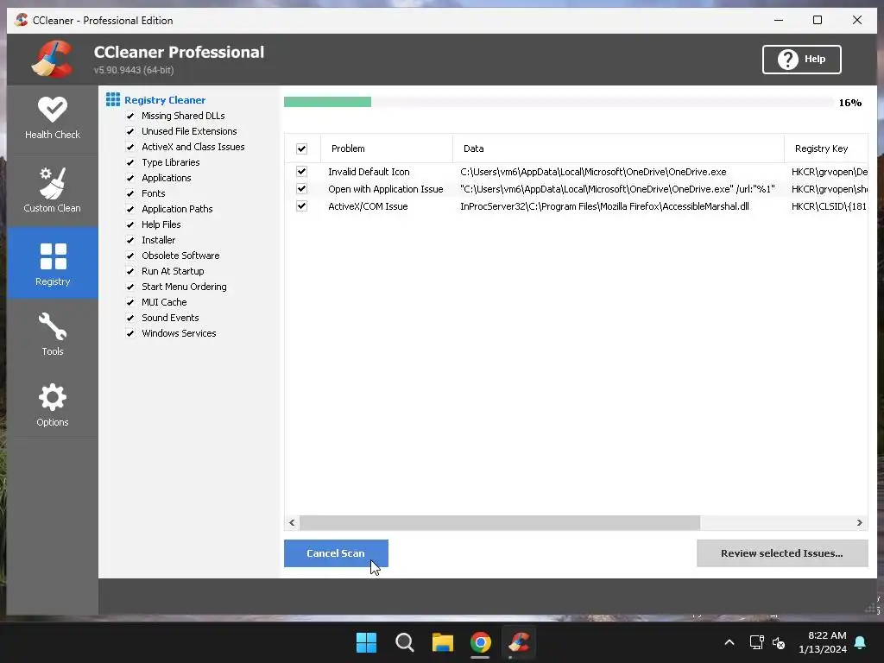The image size is (884, 663).
Task: Open the Tools wrench section
Action: tap(53, 334)
